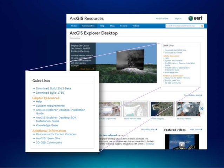Click the ArcGIS Resources site title
The height and width of the screenshot is (168, 224).
pos(87,18)
